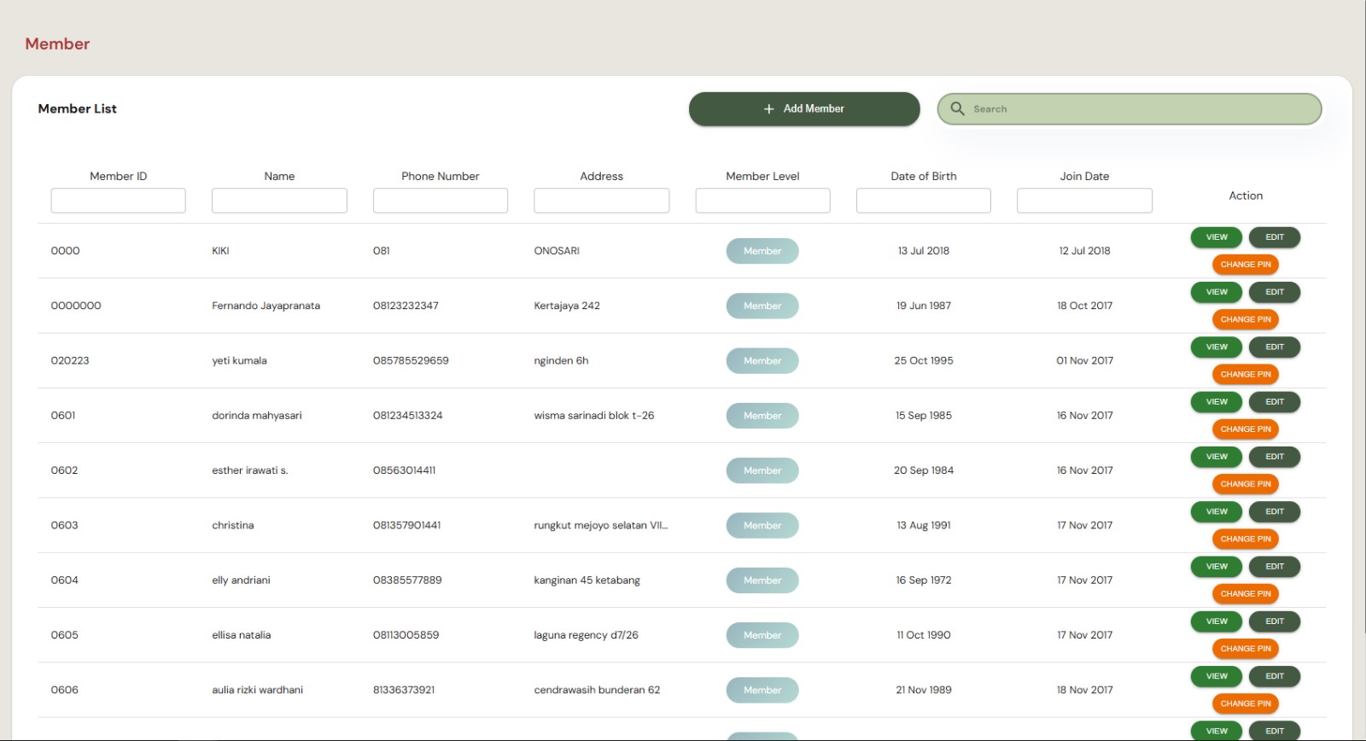The image size is (1366, 741).
Task: Click the member ID 0602 cell
Action: click(64, 470)
